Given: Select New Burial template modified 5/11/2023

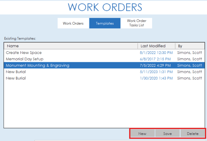Looking at the screenshot, I should point(16,72).
